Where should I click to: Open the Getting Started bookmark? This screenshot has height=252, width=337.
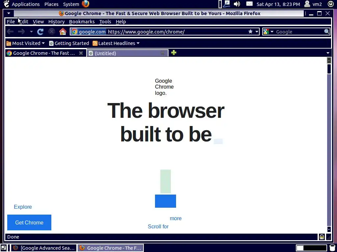point(69,43)
